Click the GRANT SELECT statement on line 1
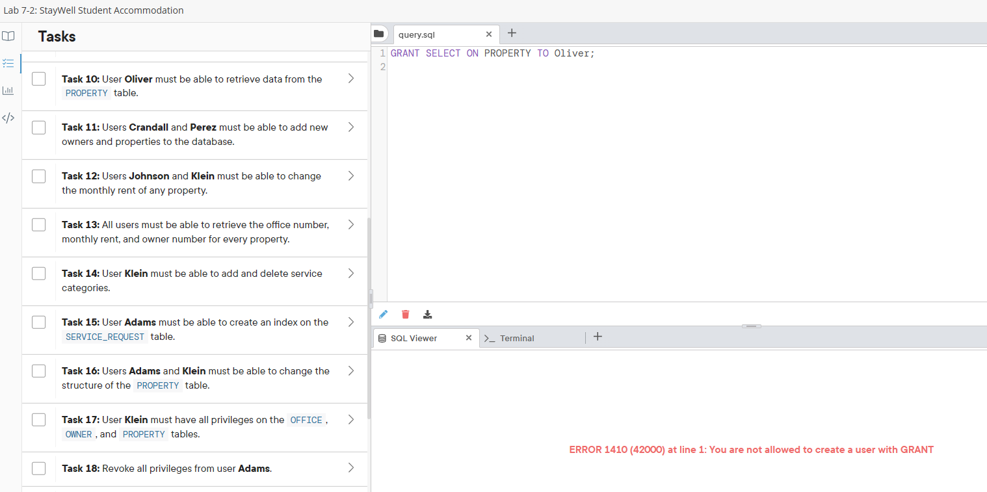 [x=493, y=53]
